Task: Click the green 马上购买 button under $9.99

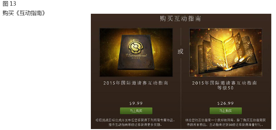Action: tap(136, 111)
